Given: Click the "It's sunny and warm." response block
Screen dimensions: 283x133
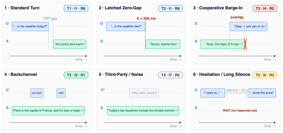Looking at the screenshot, I should click(x=70, y=44).
